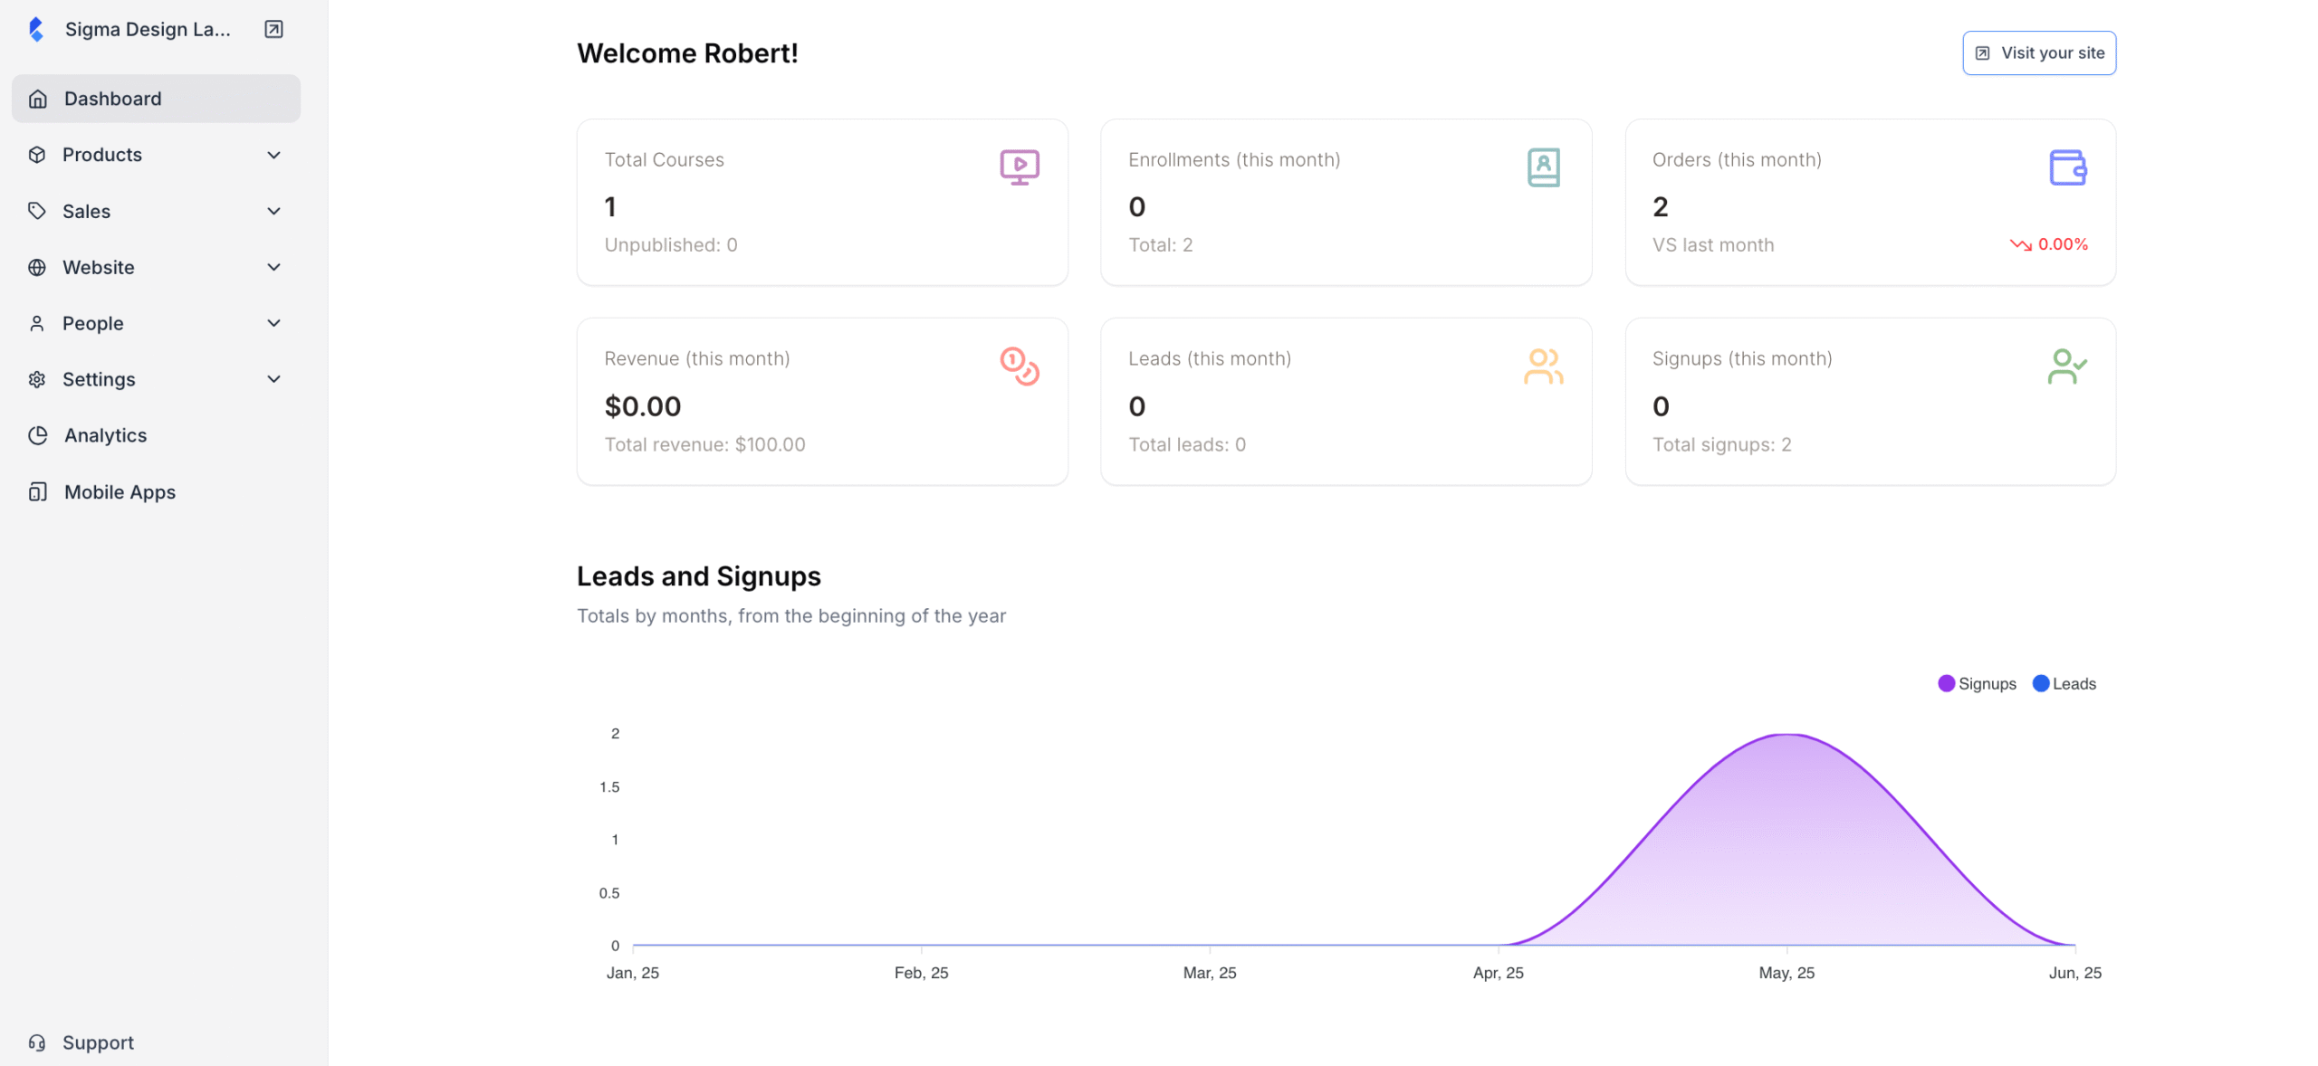
Task: Click the Website globe icon
Action: (x=37, y=267)
